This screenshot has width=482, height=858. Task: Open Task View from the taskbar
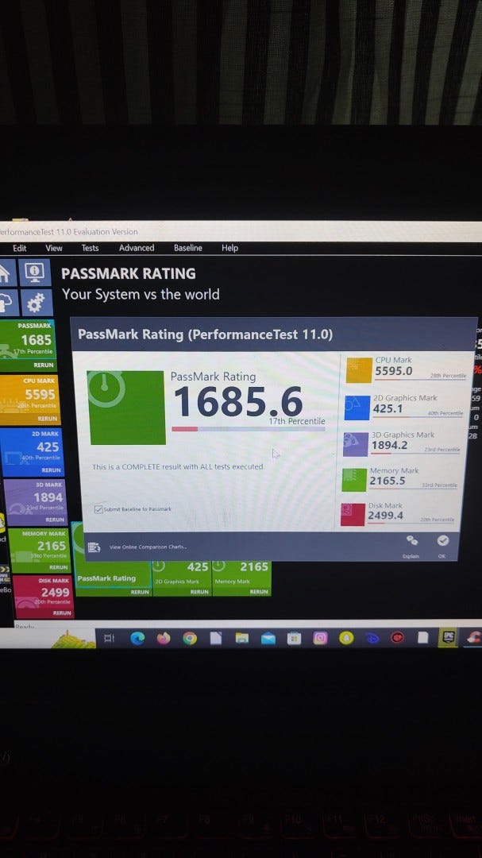[109, 638]
